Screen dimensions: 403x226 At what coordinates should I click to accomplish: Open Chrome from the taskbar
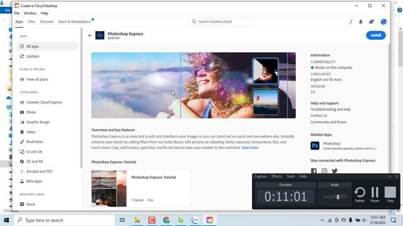click(166, 220)
